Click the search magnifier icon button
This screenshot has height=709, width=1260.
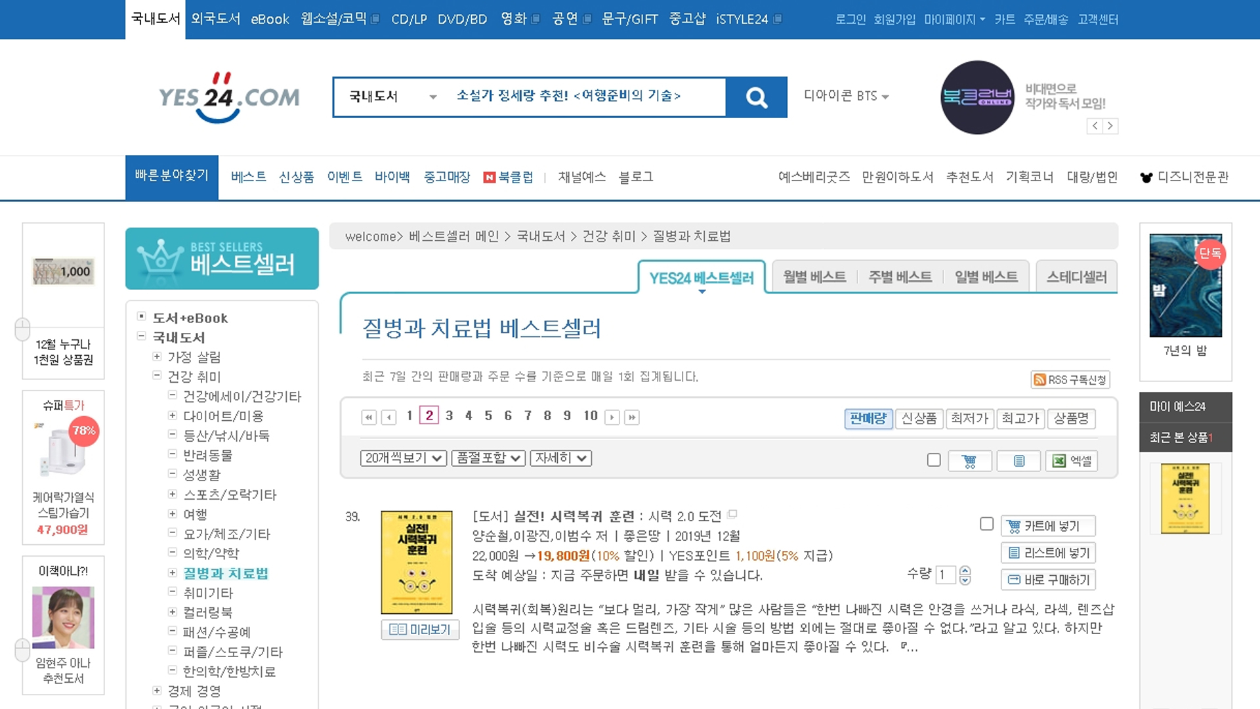tap(757, 98)
